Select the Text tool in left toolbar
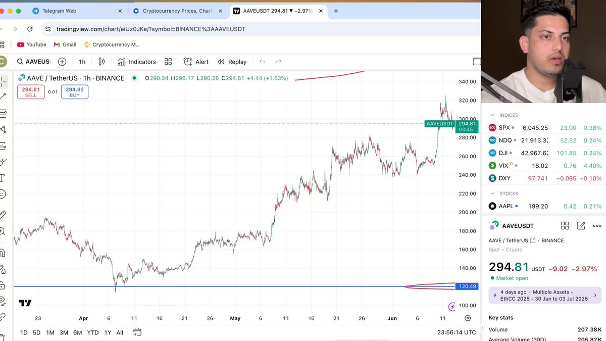 pyautogui.click(x=3, y=178)
